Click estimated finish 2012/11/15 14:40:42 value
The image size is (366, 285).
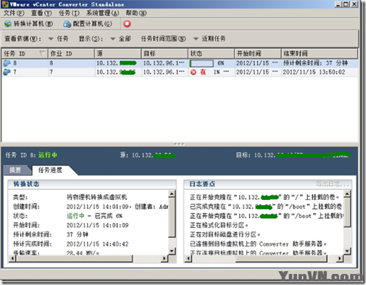(x=98, y=244)
